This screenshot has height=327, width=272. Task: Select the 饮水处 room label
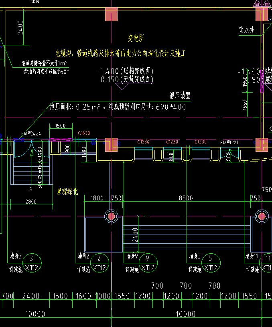click(247, 30)
